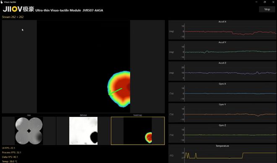
Task: Click the Gyro Y chart
Action: pos(222,113)
